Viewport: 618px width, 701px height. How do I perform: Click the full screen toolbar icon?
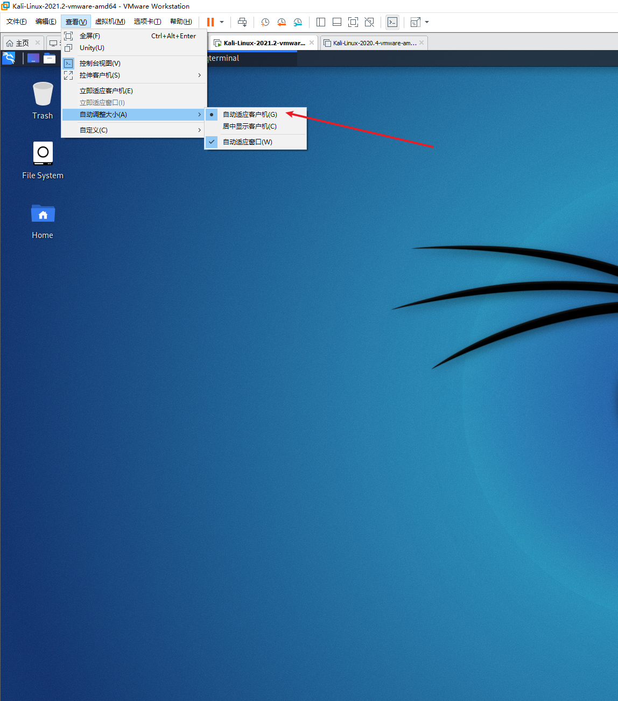(353, 22)
